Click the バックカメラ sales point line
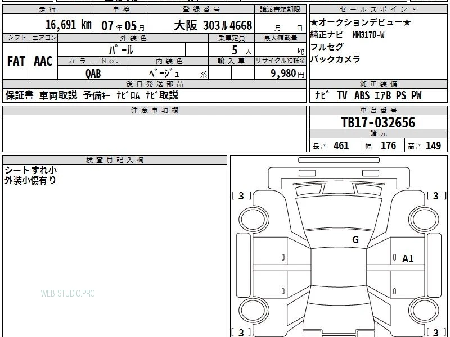This screenshot has height=337, width=450. 335,59
